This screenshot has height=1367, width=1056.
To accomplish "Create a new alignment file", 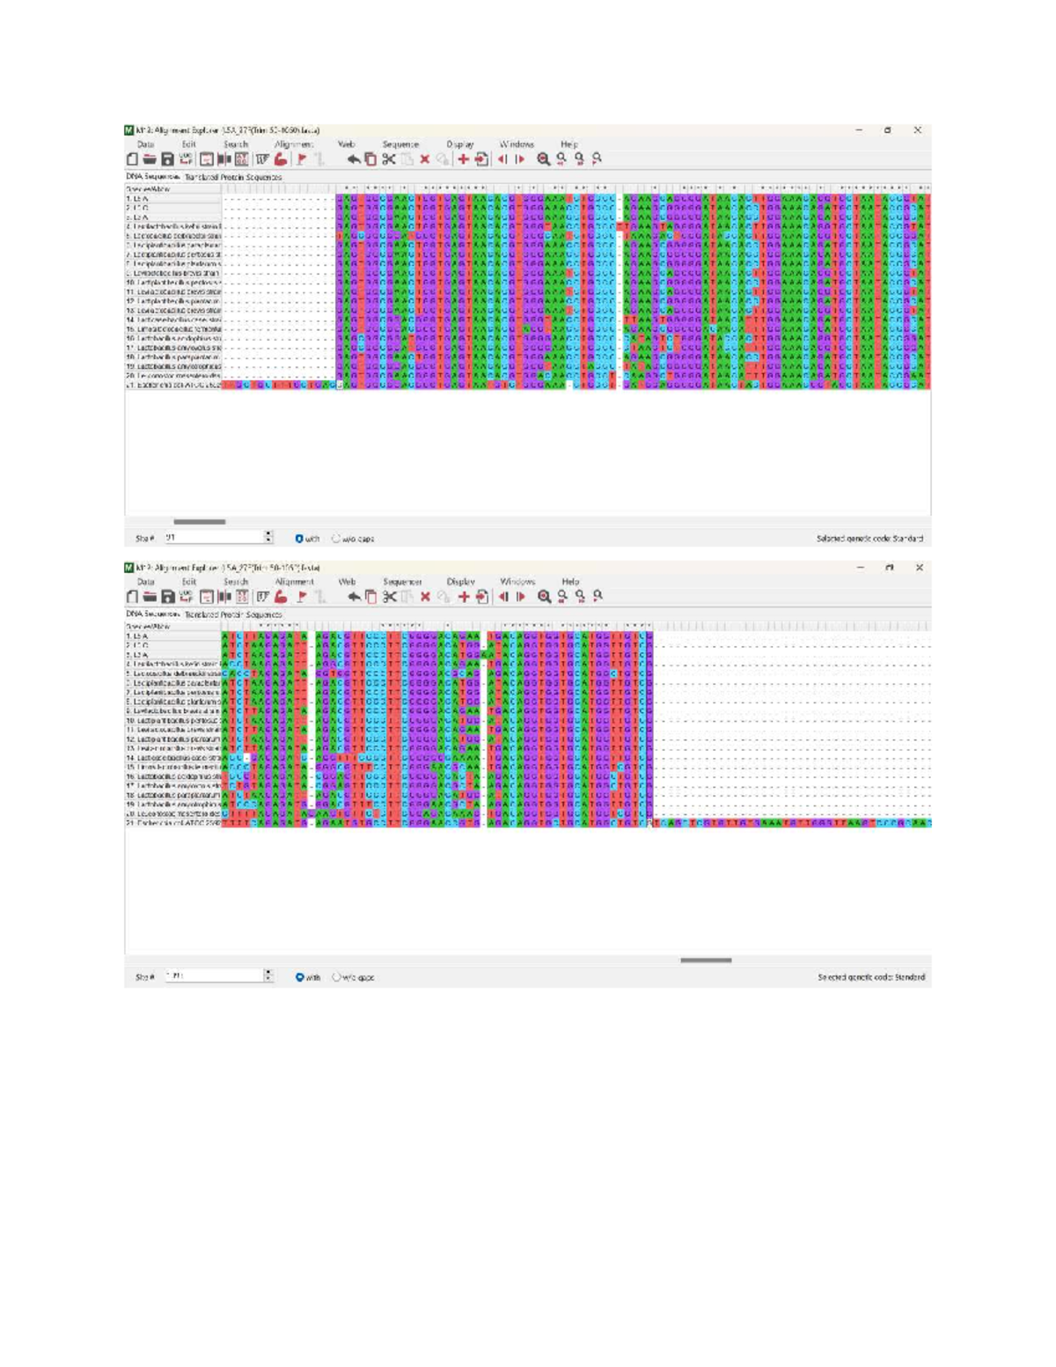I will click(x=131, y=159).
